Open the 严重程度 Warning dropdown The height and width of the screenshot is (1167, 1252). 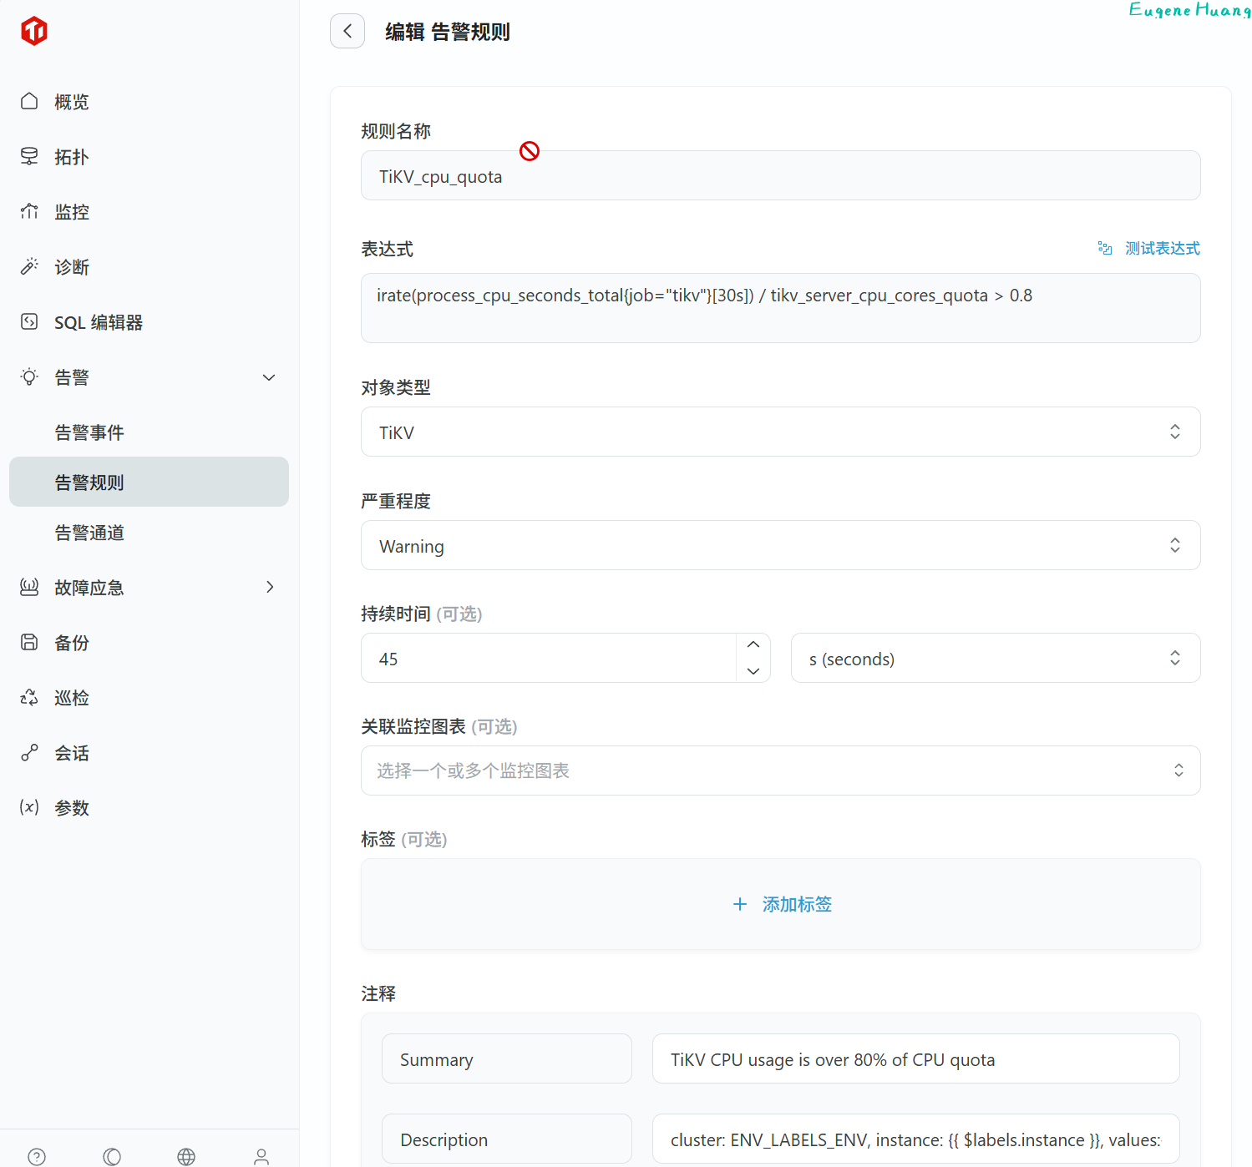780,546
